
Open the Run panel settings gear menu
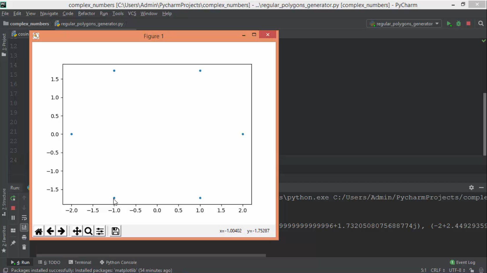click(x=471, y=188)
